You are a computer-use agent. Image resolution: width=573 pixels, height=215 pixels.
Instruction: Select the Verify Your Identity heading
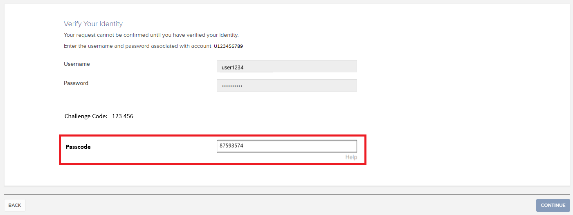[x=93, y=24]
